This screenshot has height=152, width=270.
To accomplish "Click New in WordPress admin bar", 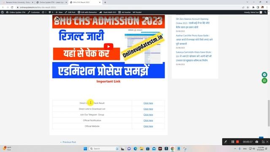I will click(59, 12).
